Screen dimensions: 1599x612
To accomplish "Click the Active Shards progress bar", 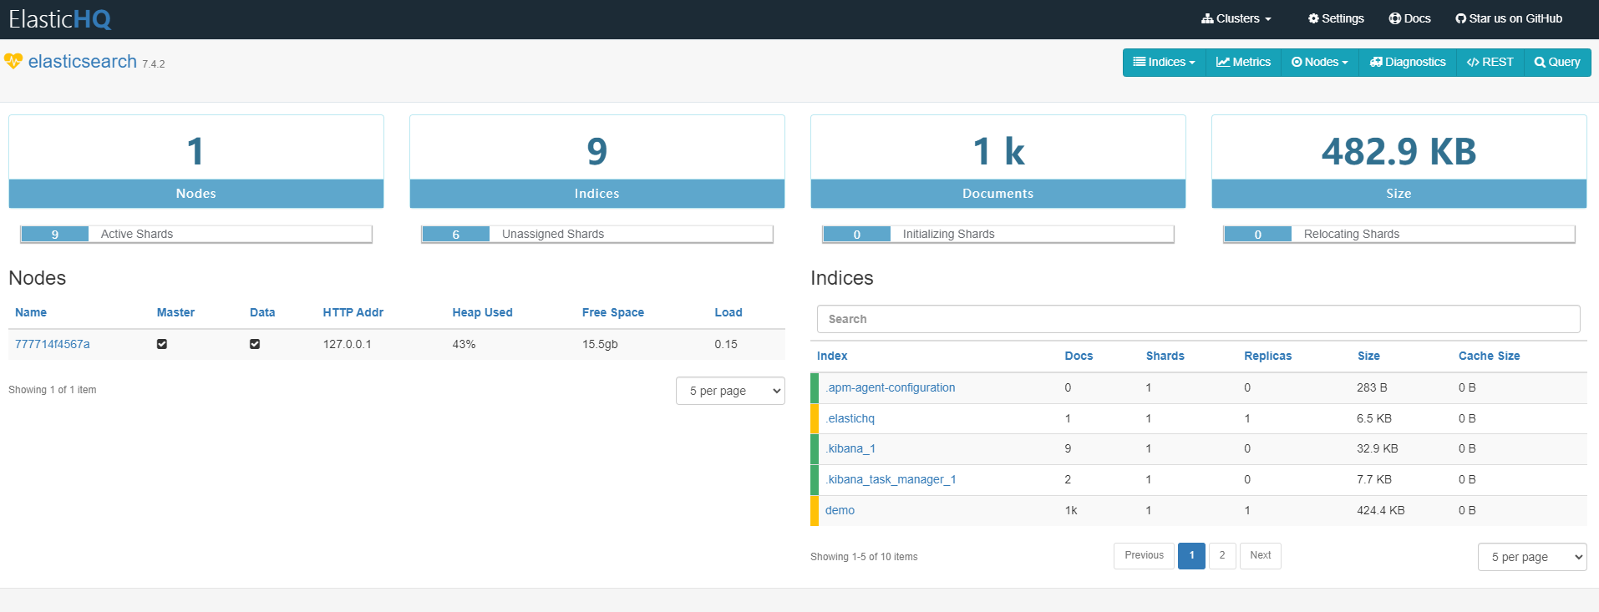I will 196,235.
